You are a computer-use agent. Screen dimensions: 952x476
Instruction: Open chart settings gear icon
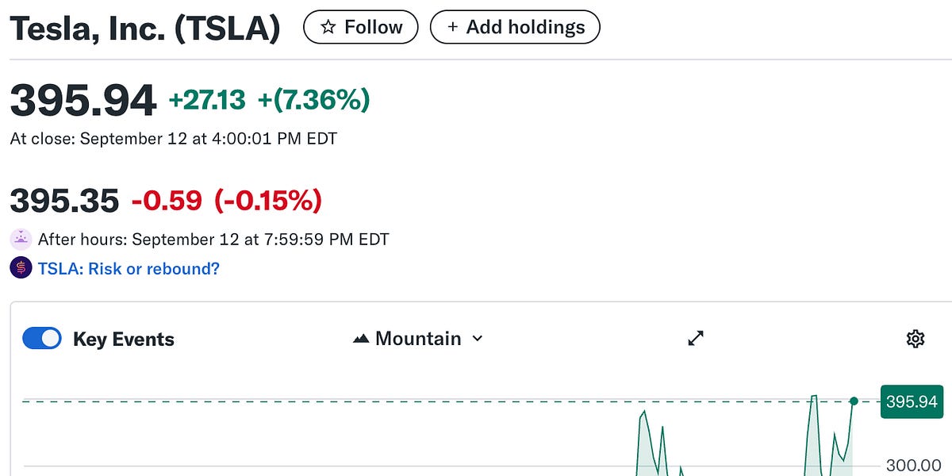(x=916, y=339)
